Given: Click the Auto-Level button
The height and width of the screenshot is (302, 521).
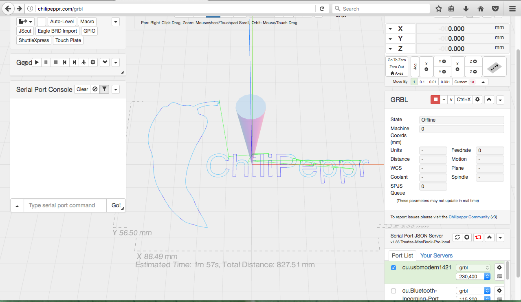Looking at the screenshot, I should tap(62, 22).
